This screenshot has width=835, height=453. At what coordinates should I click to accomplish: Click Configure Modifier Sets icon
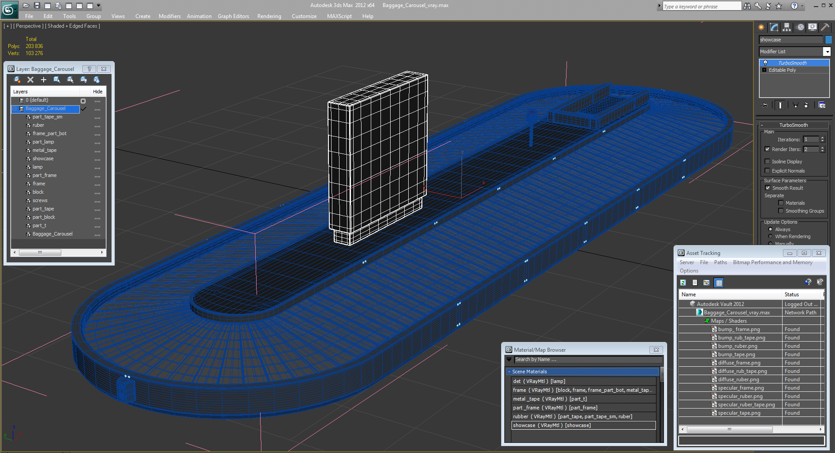[x=822, y=105]
